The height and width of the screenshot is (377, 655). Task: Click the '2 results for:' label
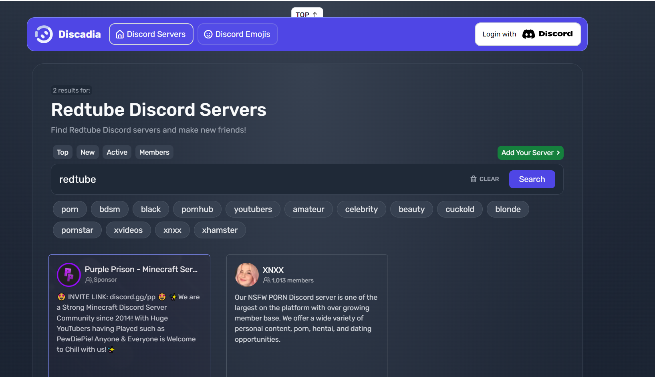coord(72,91)
